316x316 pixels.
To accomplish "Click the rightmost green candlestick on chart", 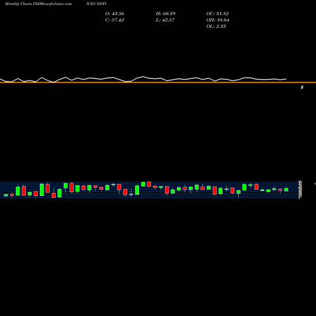I will tap(286, 190).
